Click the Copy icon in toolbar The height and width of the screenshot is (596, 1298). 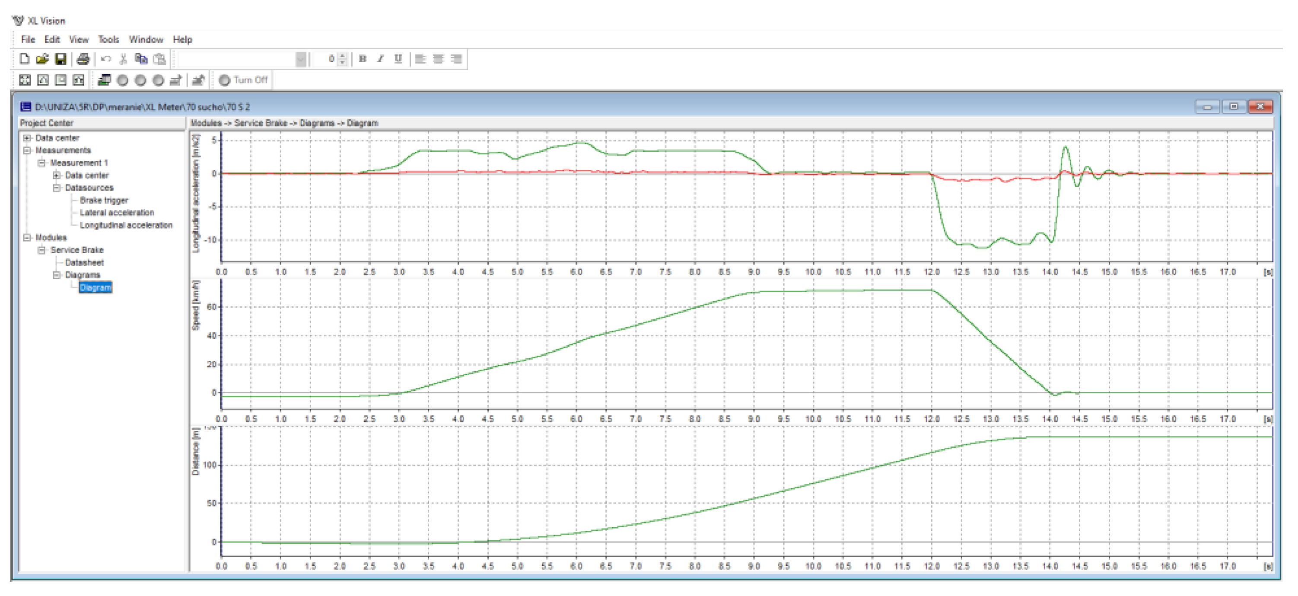tap(141, 59)
